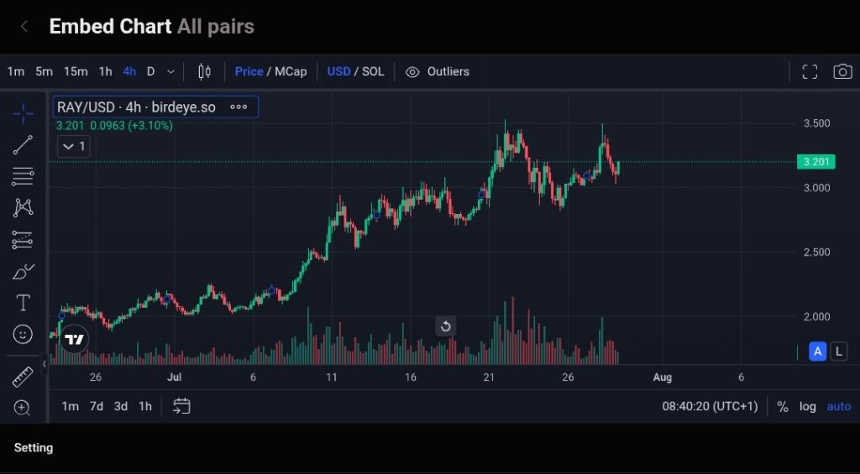Expand the timeframe interval dropdown
The width and height of the screenshot is (860, 474).
point(171,71)
